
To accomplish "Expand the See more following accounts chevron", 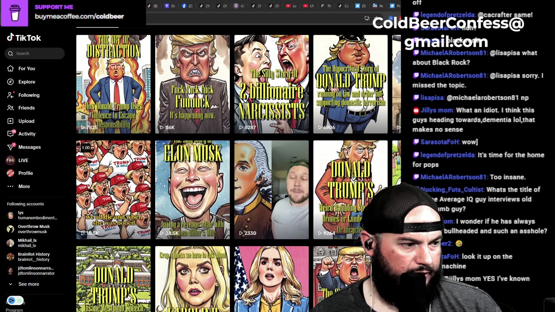I will coord(10,284).
